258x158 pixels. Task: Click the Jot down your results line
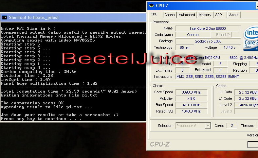pos(60,115)
